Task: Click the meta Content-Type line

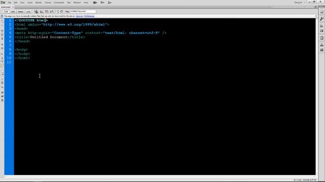Action: click(90, 33)
